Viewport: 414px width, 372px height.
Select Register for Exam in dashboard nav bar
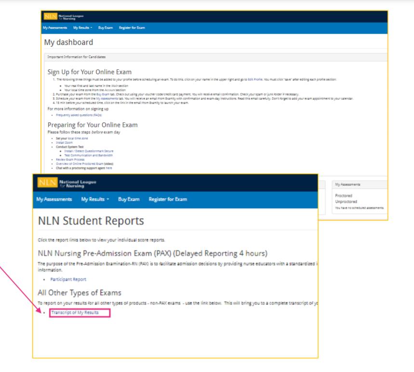click(x=132, y=28)
